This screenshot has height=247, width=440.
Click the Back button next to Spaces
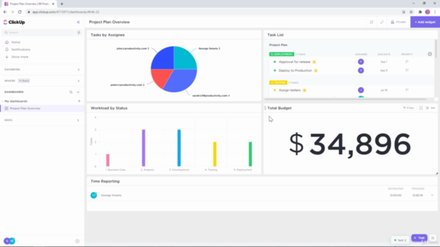pyautogui.click(x=24, y=81)
